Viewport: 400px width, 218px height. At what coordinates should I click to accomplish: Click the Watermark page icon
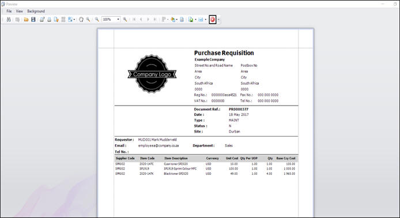(182, 20)
